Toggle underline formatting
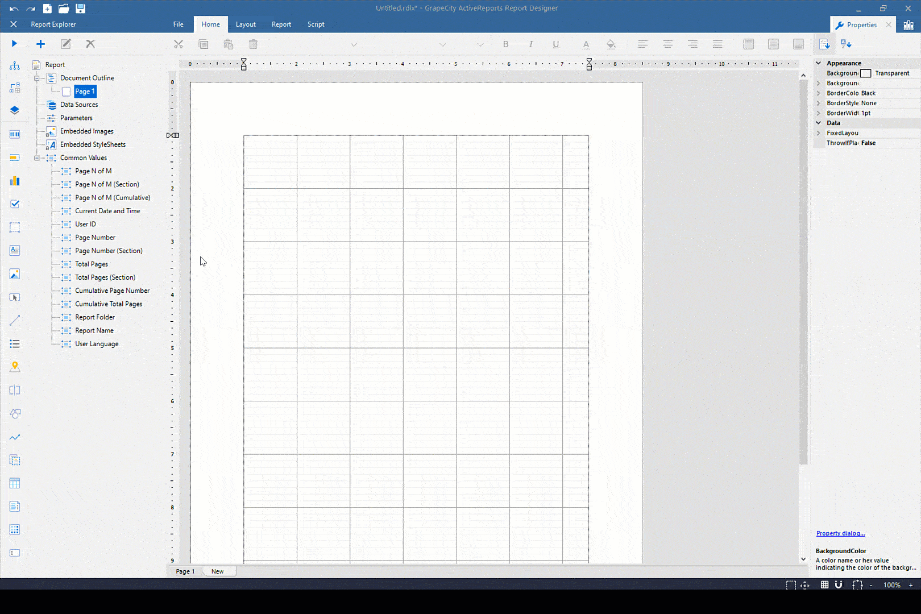Screen dimensions: 921x614 coord(555,44)
